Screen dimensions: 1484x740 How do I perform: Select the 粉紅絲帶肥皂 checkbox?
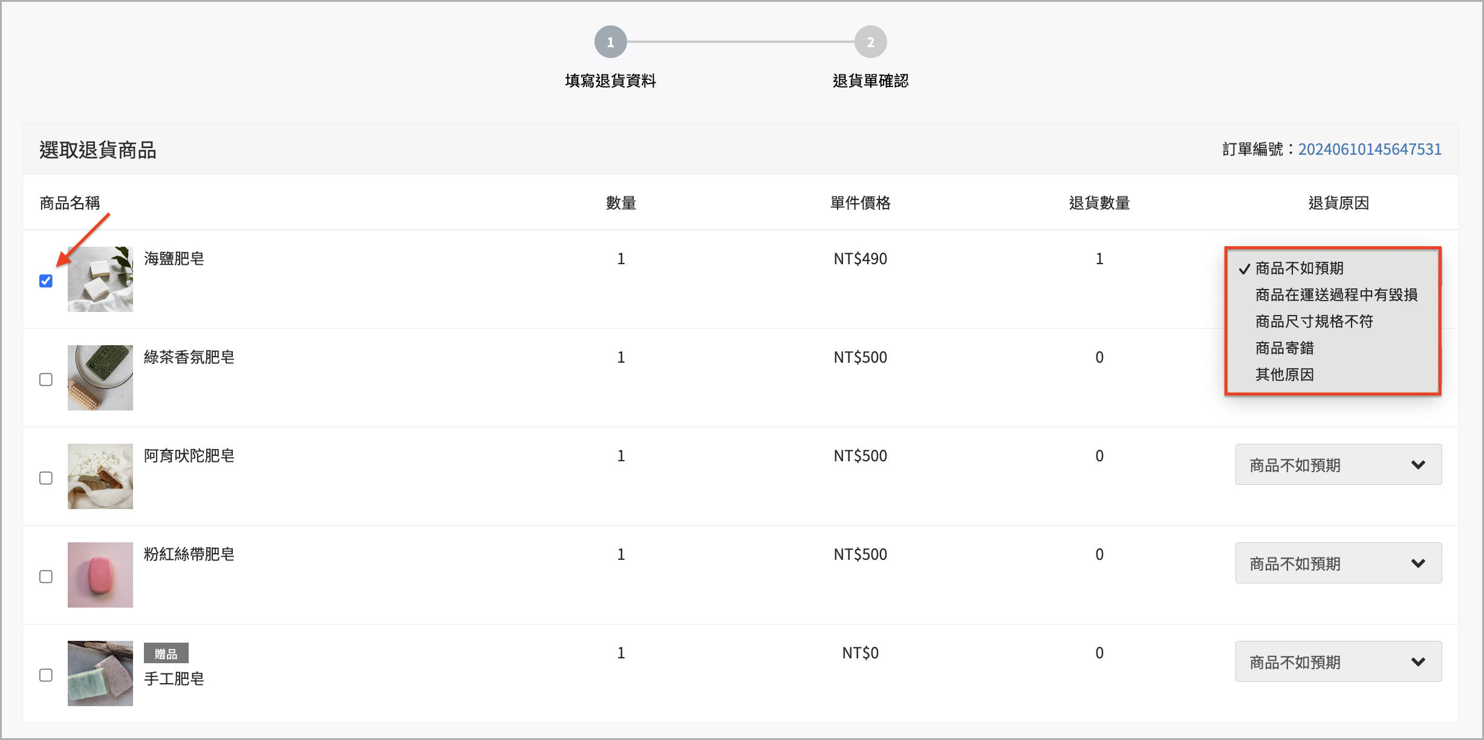pos(46,576)
